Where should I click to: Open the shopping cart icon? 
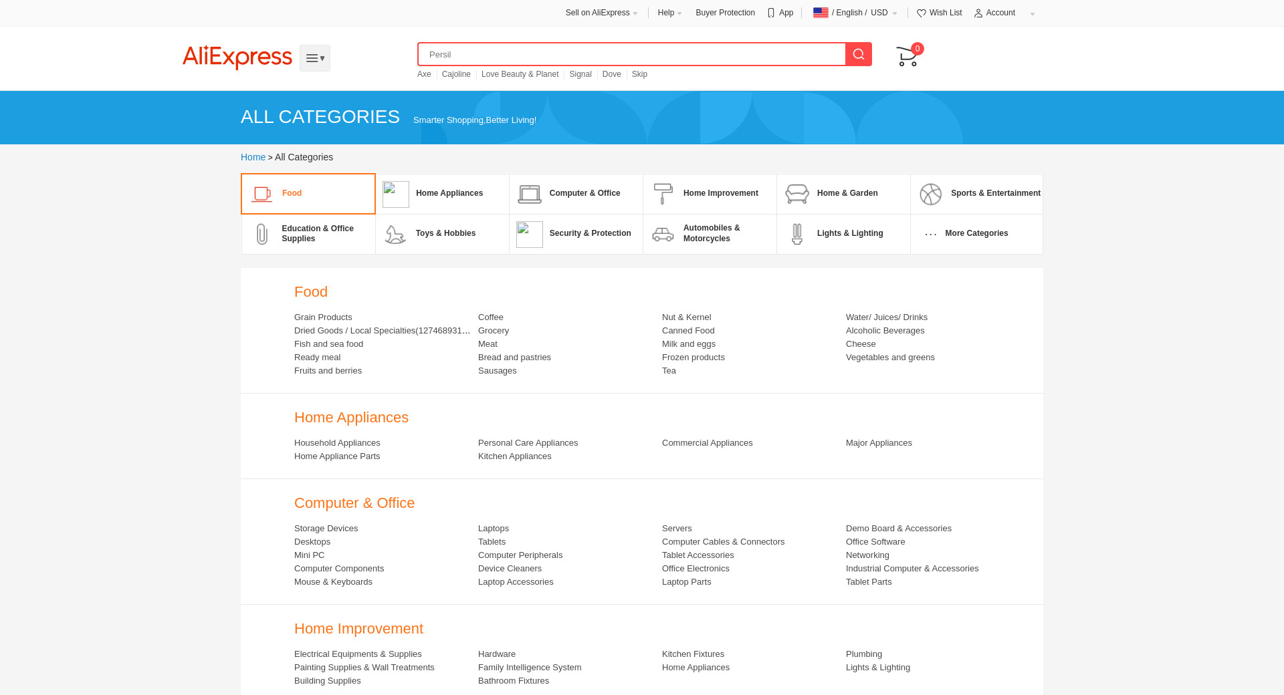point(907,56)
